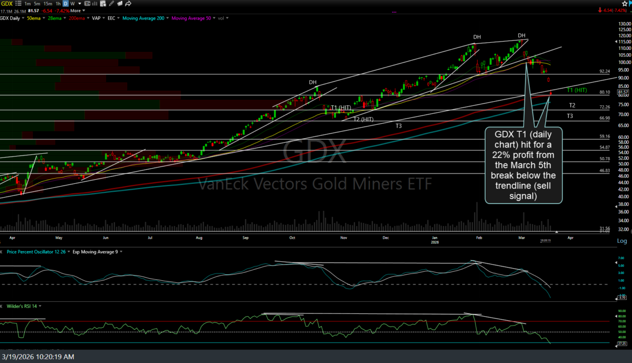
Task: Click the 66.98 price level label
Action: (605, 118)
